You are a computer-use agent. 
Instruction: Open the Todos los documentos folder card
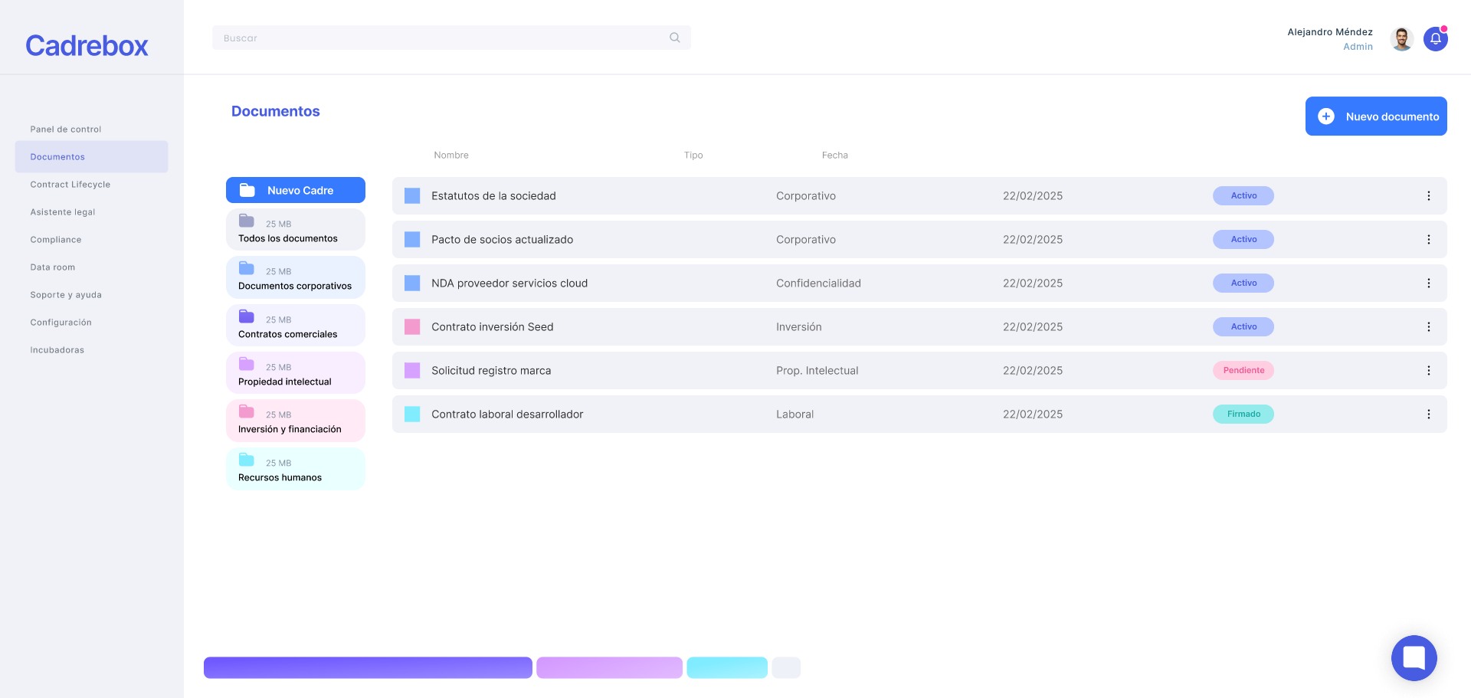tap(296, 230)
